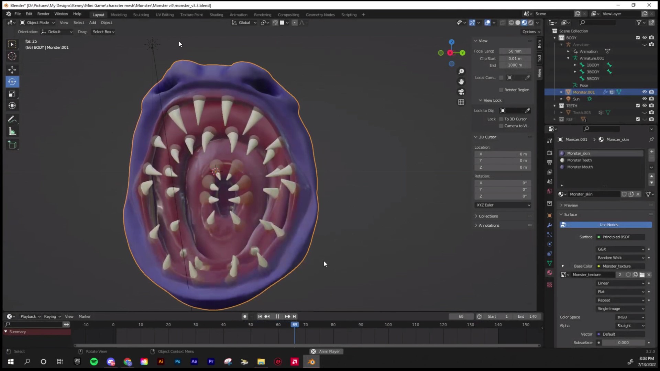
Task: Select the Transform tool
Action: 12,106
